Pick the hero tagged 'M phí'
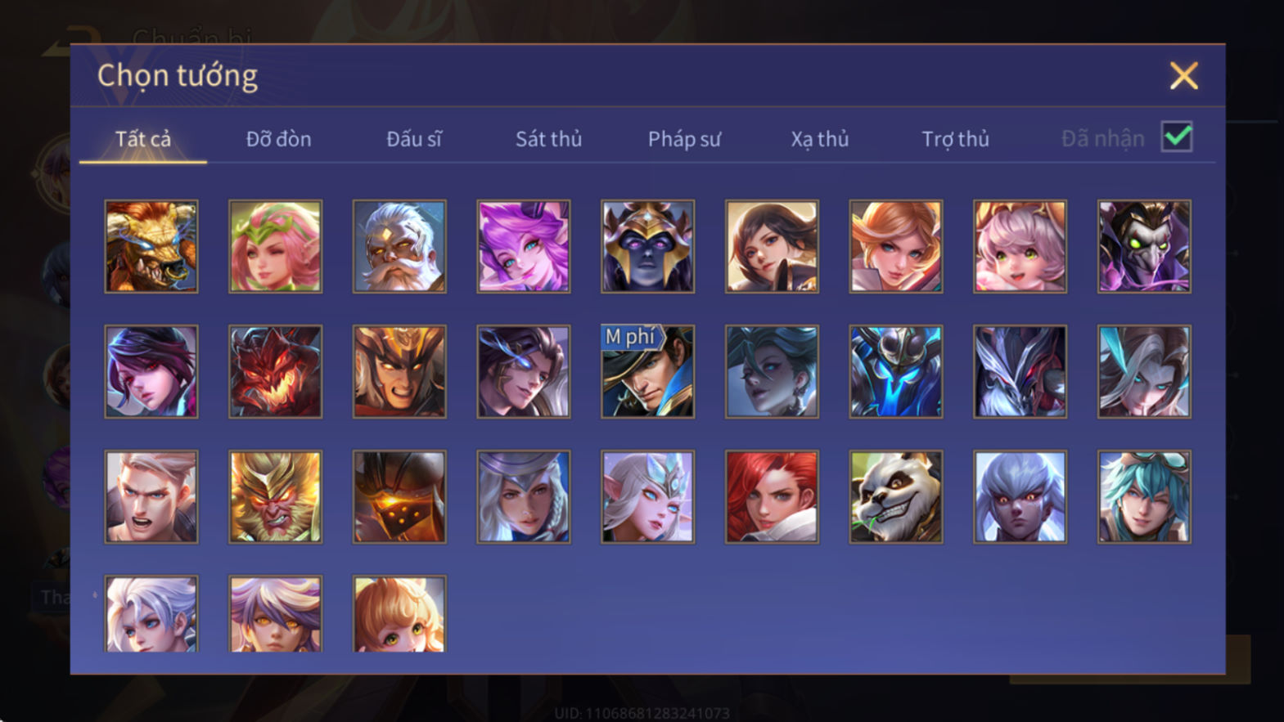Viewport: 1284px width, 722px height. click(x=647, y=371)
